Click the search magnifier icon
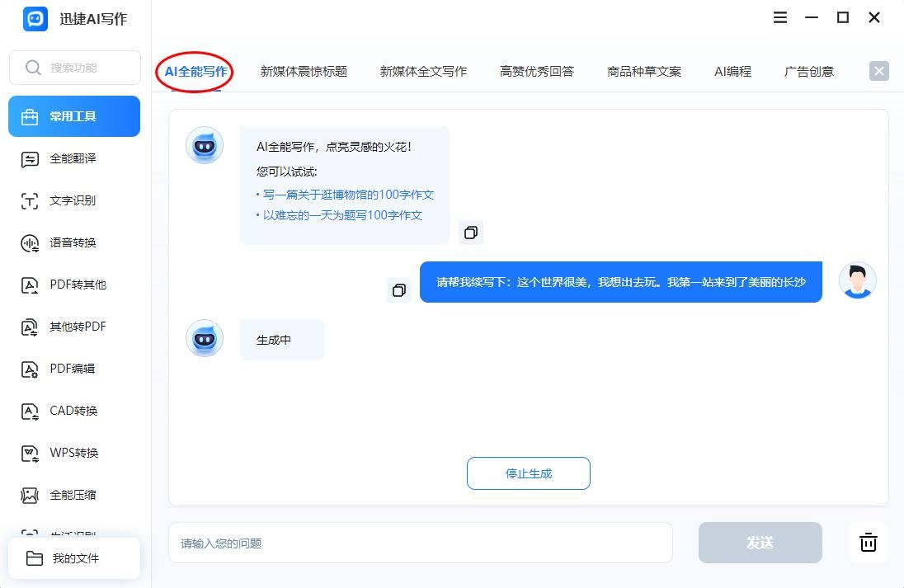The image size is (904, 588). [x=33, y=68]
